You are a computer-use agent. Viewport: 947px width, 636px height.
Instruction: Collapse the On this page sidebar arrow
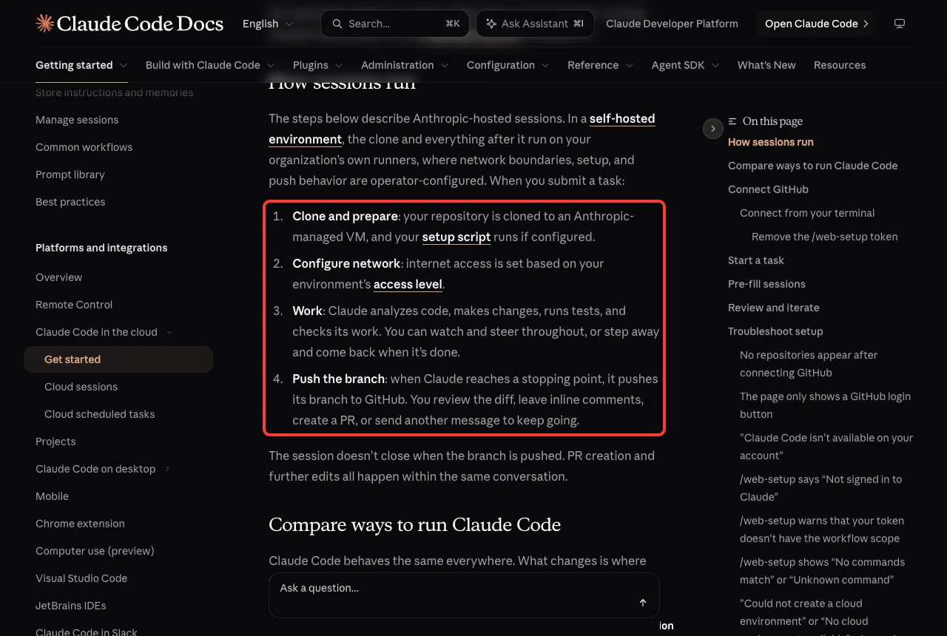(712, 129)
